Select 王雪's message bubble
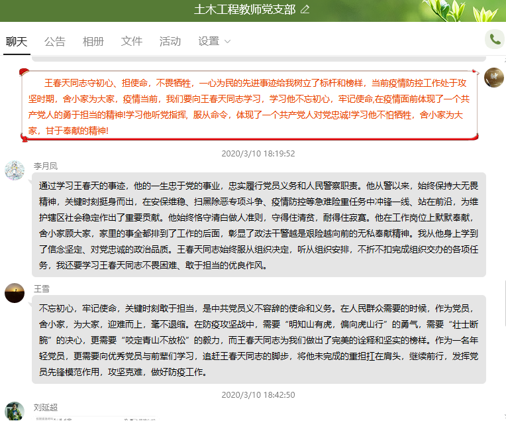The height and width of the screenshot is (421, 506). (259, 339)
